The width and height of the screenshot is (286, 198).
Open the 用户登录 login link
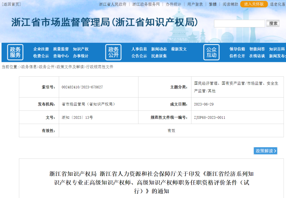coord(195,4)
